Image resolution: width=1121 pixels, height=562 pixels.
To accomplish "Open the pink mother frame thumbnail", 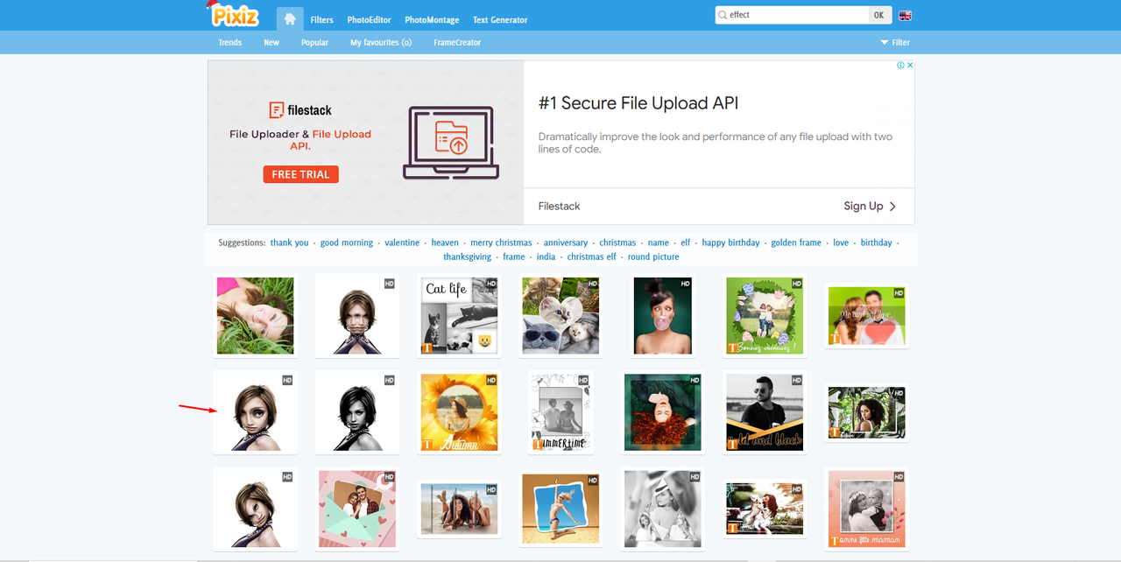I will 866,509.
